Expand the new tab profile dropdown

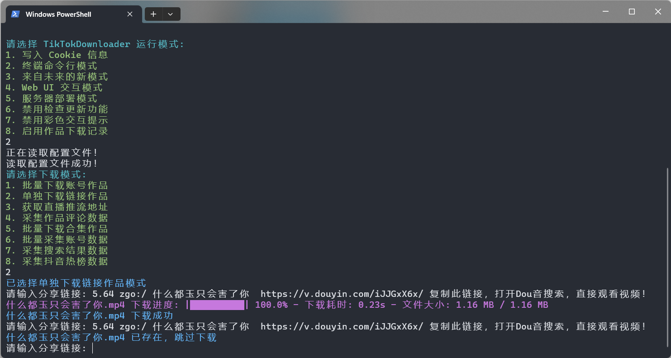tap(171, 14)
